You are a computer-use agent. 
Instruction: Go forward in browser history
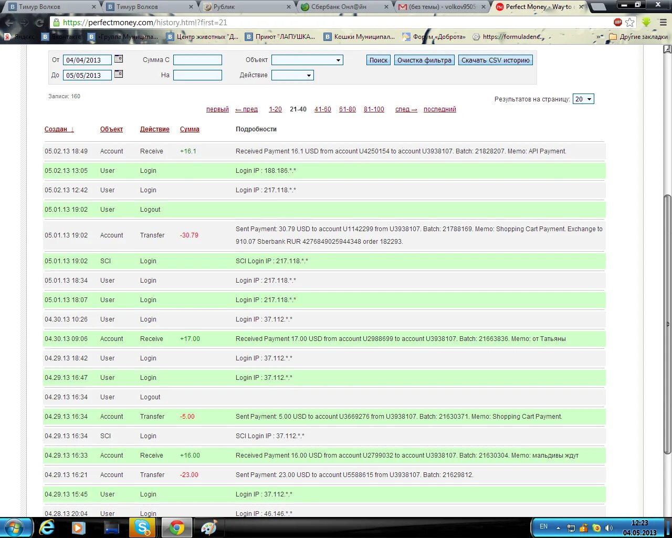tap(24, 23)
